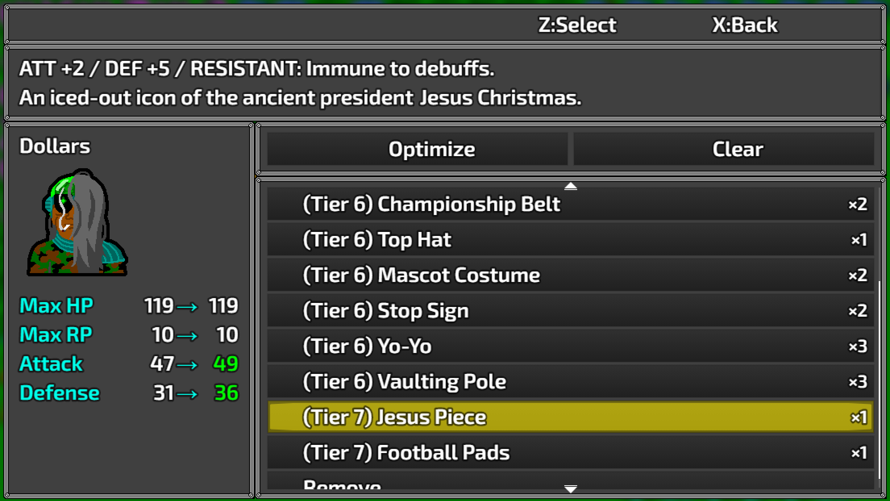Click the X:Back control hint
The width and height of the screenshot is (890, 501).
(744, 25)
